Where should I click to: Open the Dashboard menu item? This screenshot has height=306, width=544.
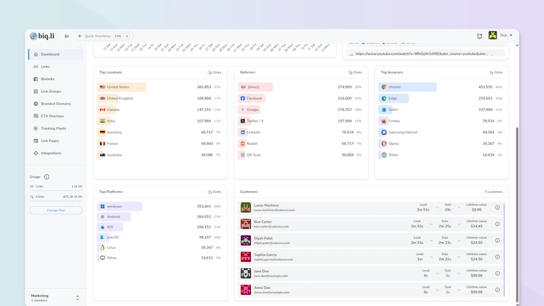click(x=56, y=54)
